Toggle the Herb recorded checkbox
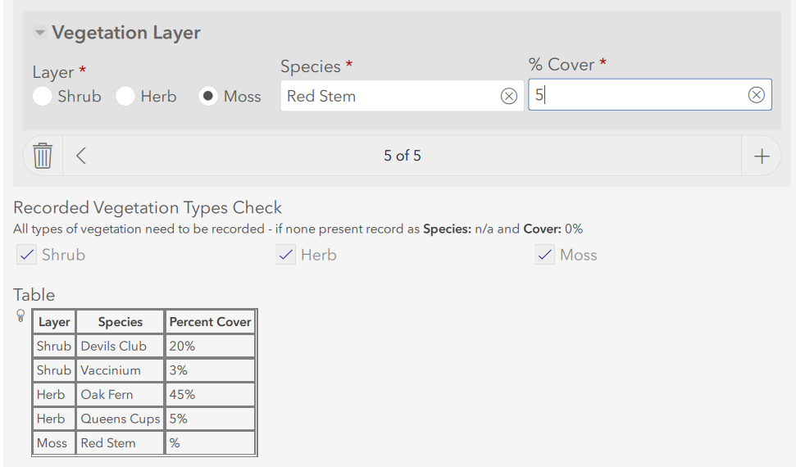 pos(286,255)
